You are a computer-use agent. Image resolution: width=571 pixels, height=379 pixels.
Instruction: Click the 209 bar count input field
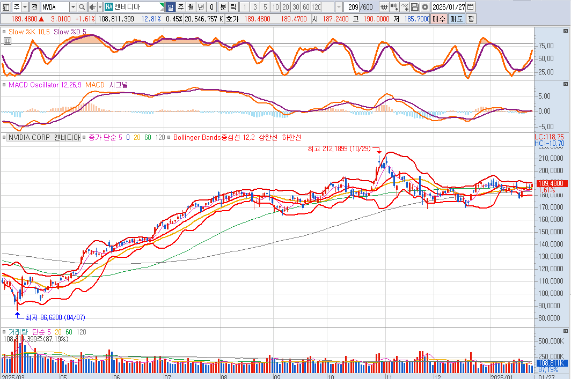(353, 7)
